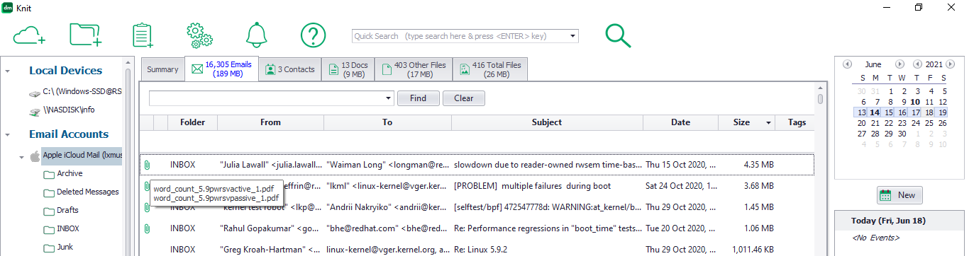Go to previous month in calendar
The image size is (969, 256).
click(x=847, y=64)
